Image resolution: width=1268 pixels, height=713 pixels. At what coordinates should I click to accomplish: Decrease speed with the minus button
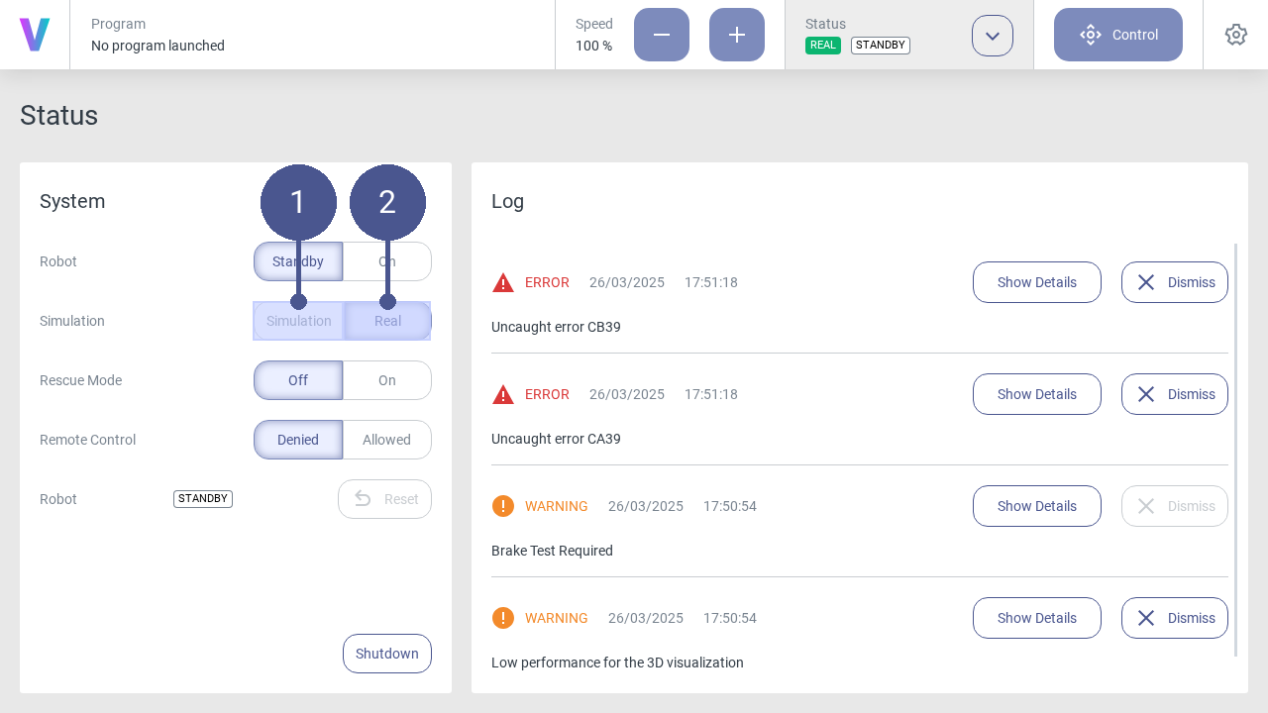click(x=662, y=35)
